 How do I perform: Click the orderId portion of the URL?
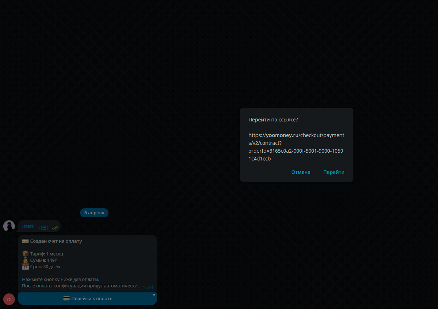296,151
